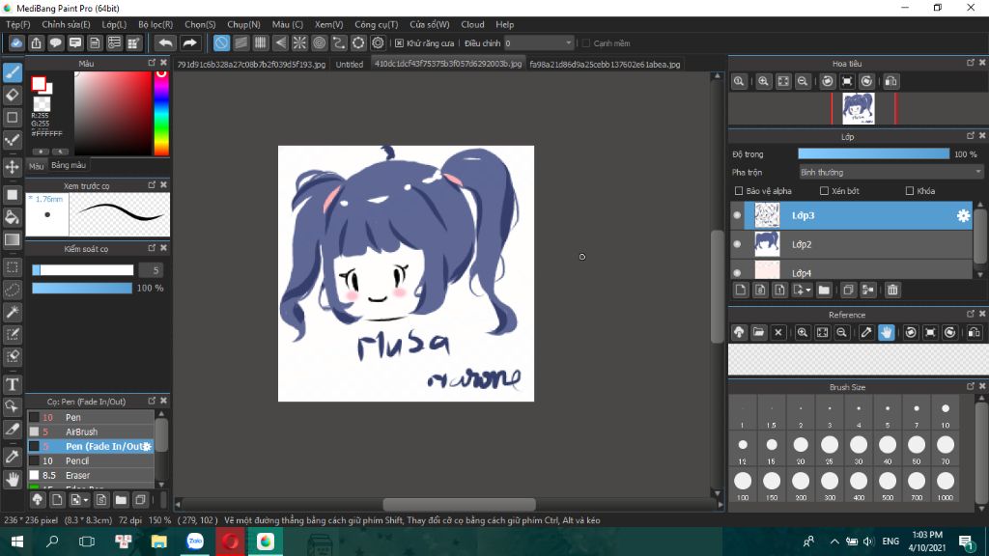Screen dimensions: 989x556
Task: Enable the radial snap
Action: pos(299,42)
